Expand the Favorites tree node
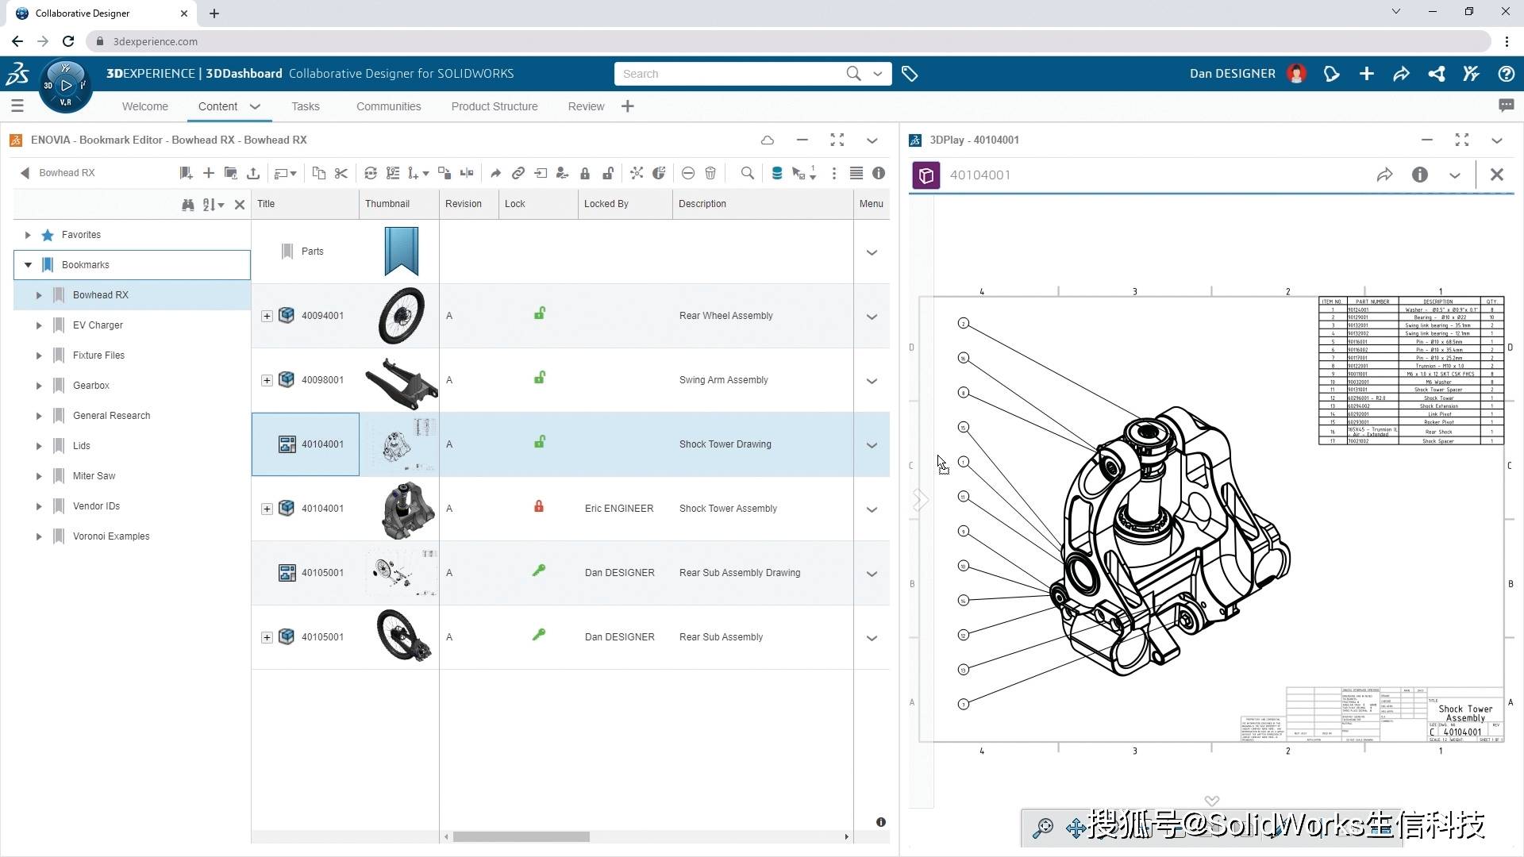 (28, 235)
